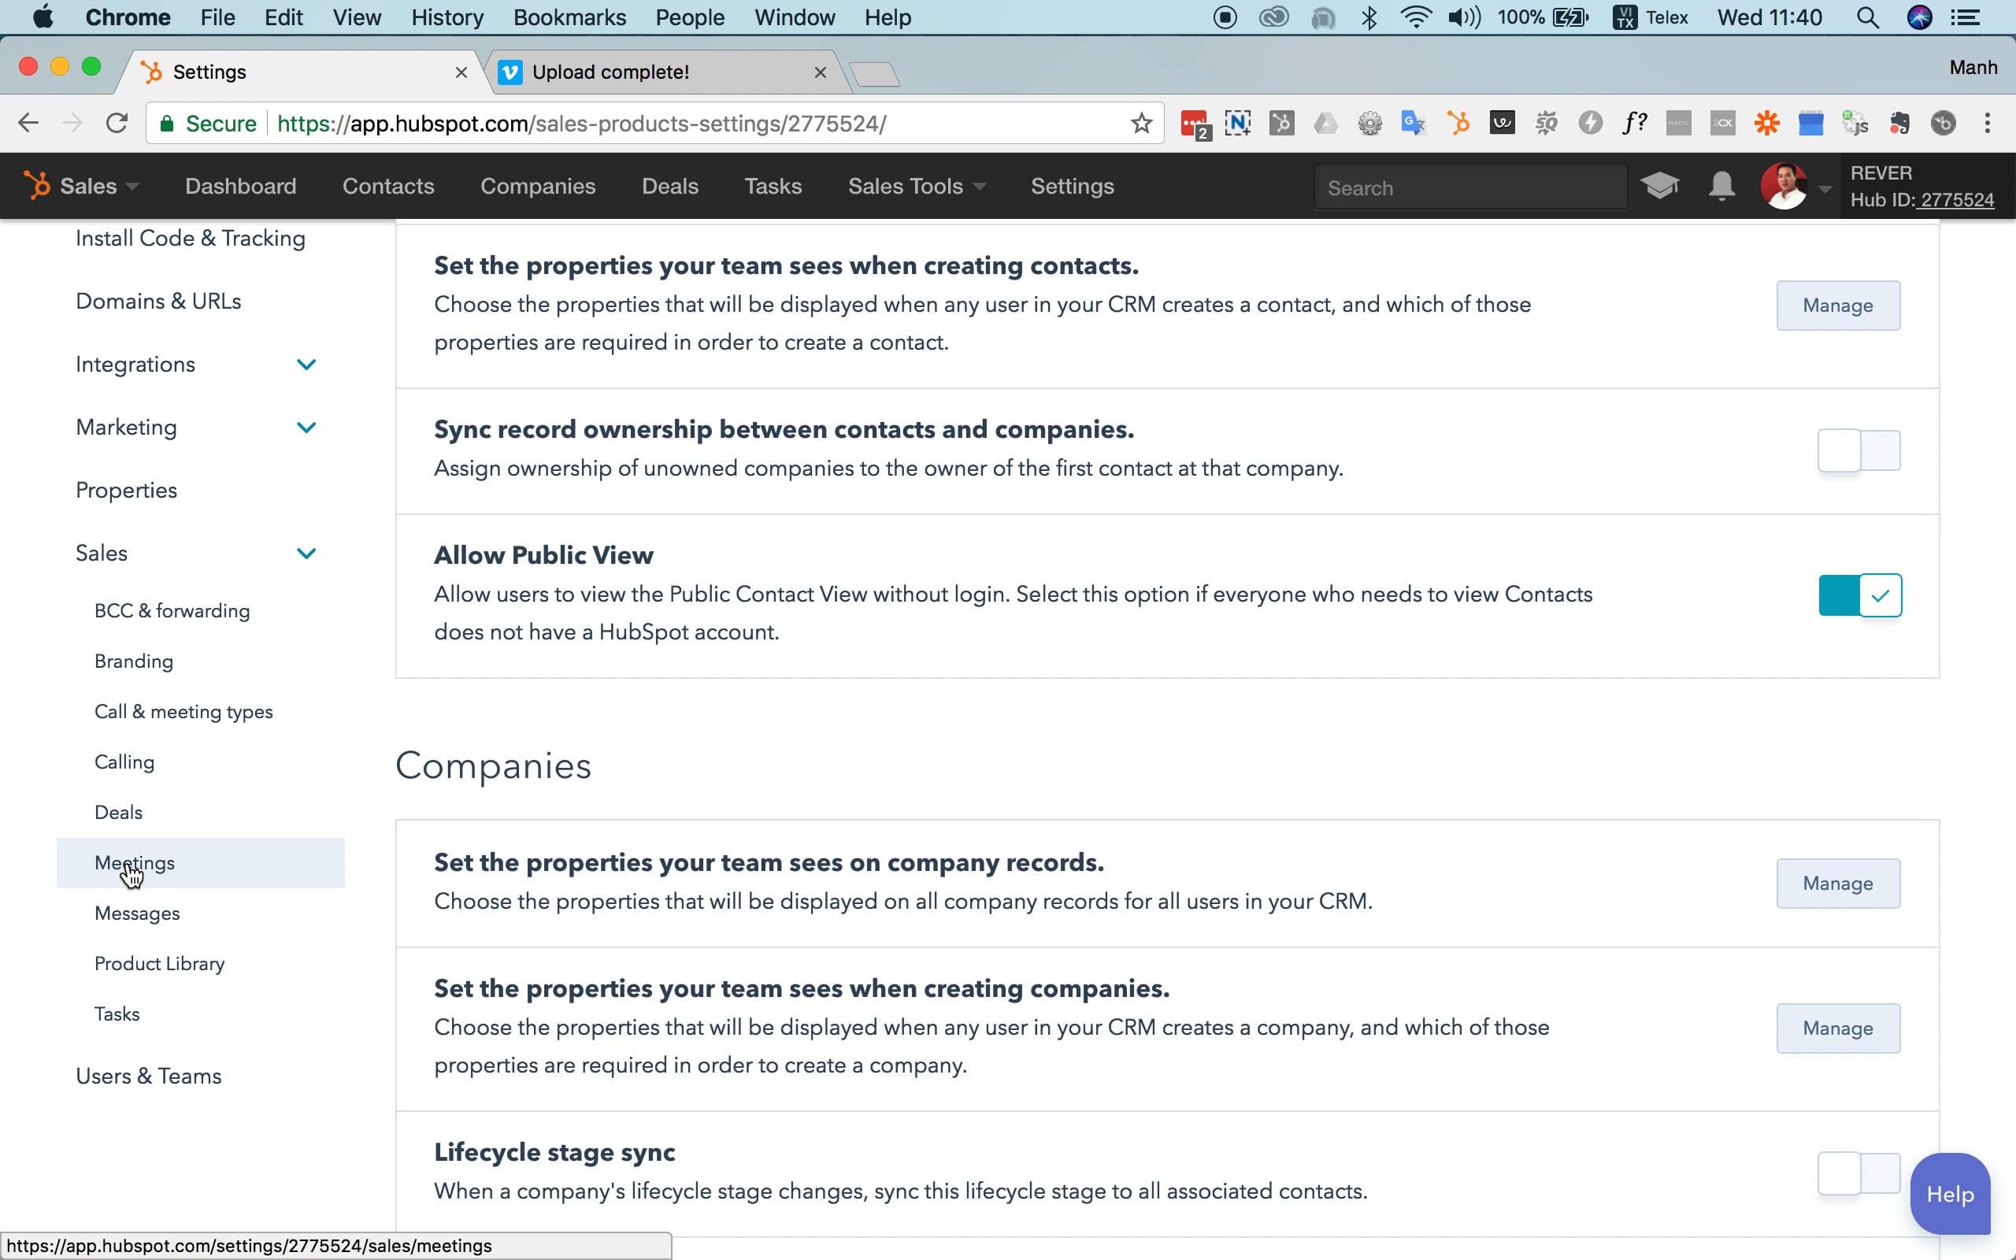Viewport: 2016px width, 1260px height.
Task: Go to Dashboard in the navbar
Action: pos(240,186)
